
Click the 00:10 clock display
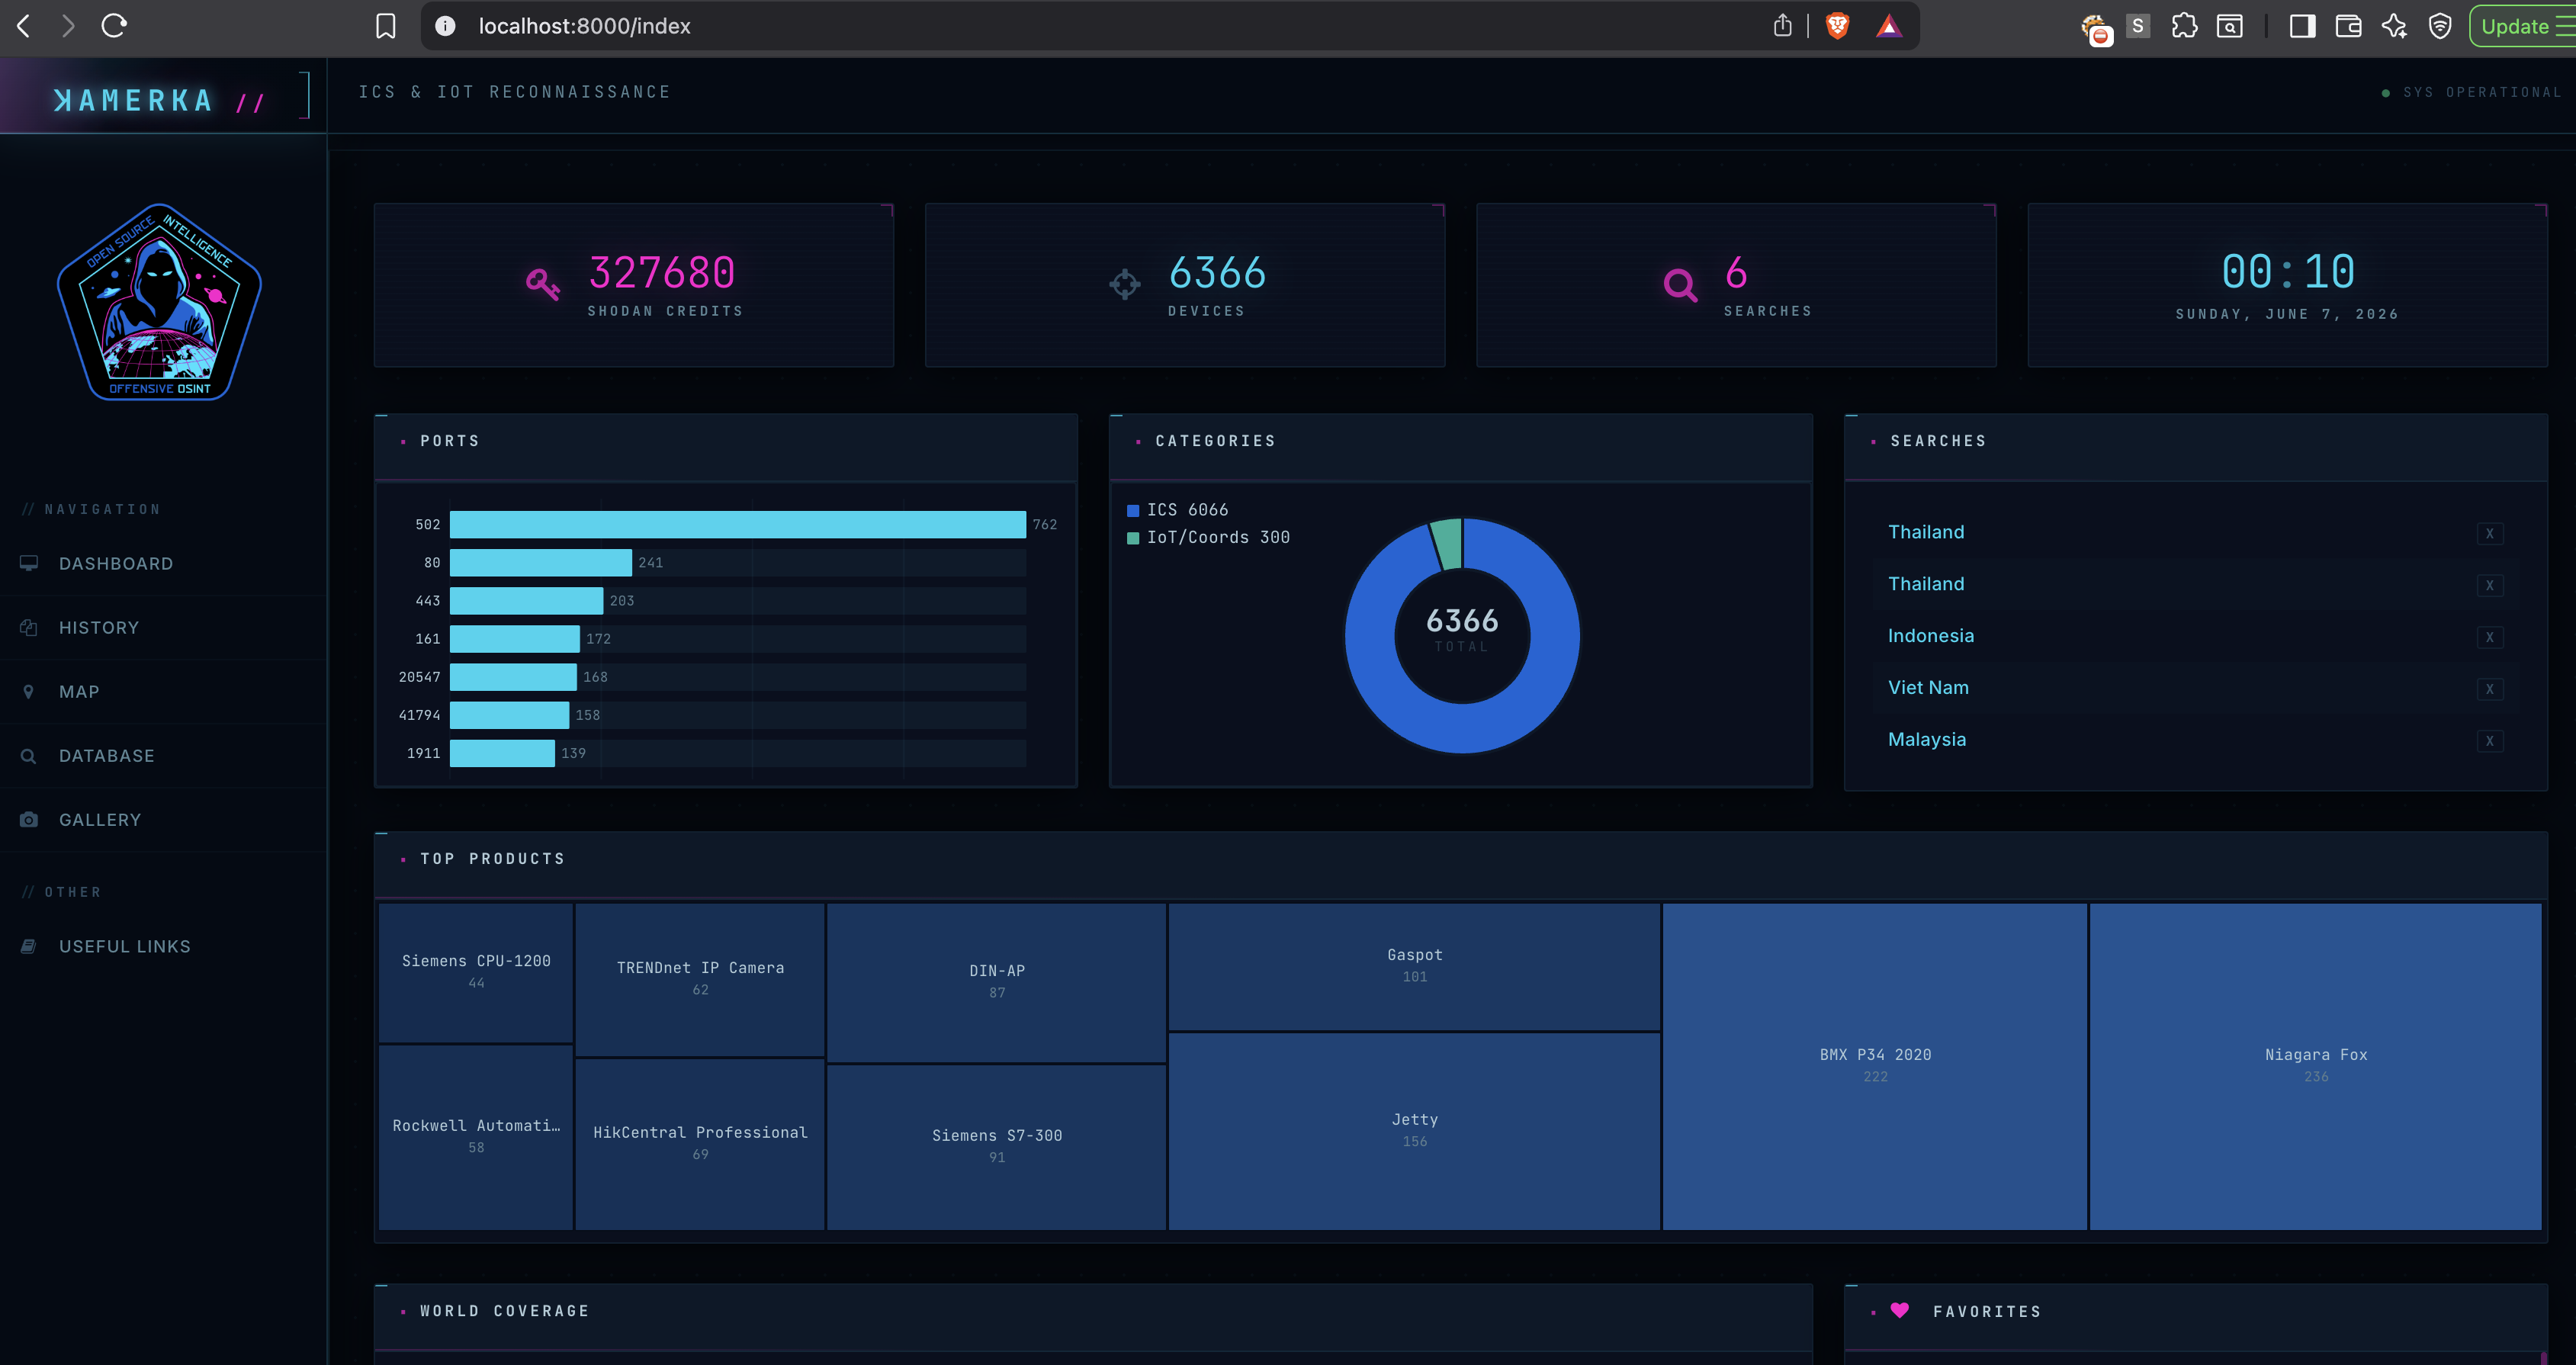[2288, 272]
